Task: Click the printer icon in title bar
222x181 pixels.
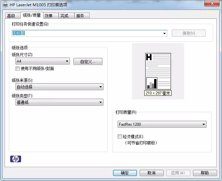Action: 5,5
